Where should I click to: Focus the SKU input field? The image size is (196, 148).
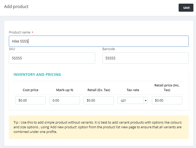click(52, 58)
